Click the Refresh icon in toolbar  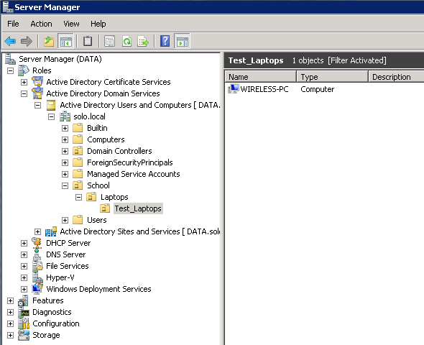(x=126, y=42)
